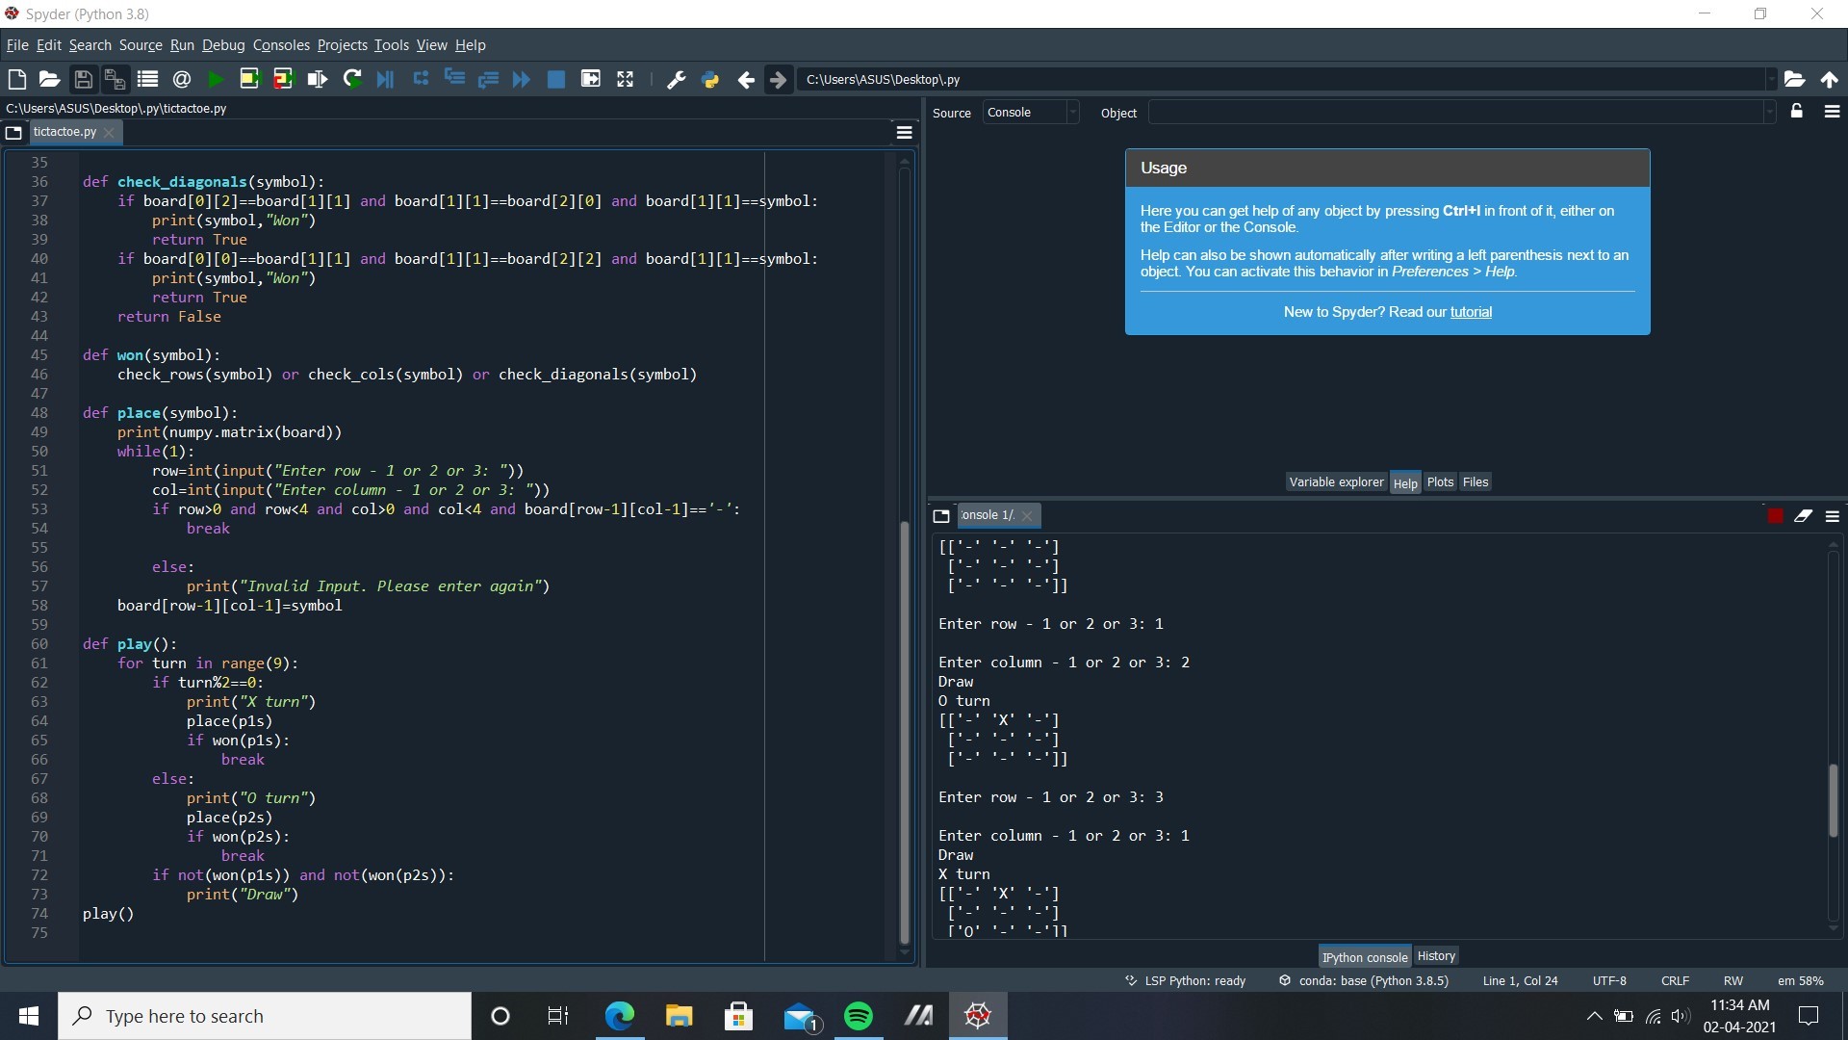1848x1040 pixels.
Task: Switch to the History tab
Action: [x=1436, y=956]
